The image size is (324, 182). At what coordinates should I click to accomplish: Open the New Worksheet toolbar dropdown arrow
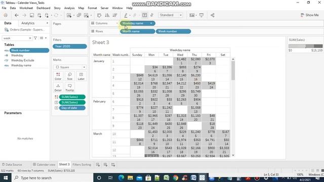[x=73, y=15]
